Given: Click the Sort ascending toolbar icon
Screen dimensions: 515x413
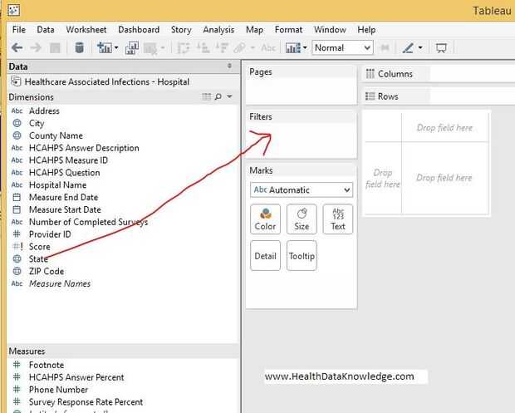Looking at the screenshot, I should [203, 48].
